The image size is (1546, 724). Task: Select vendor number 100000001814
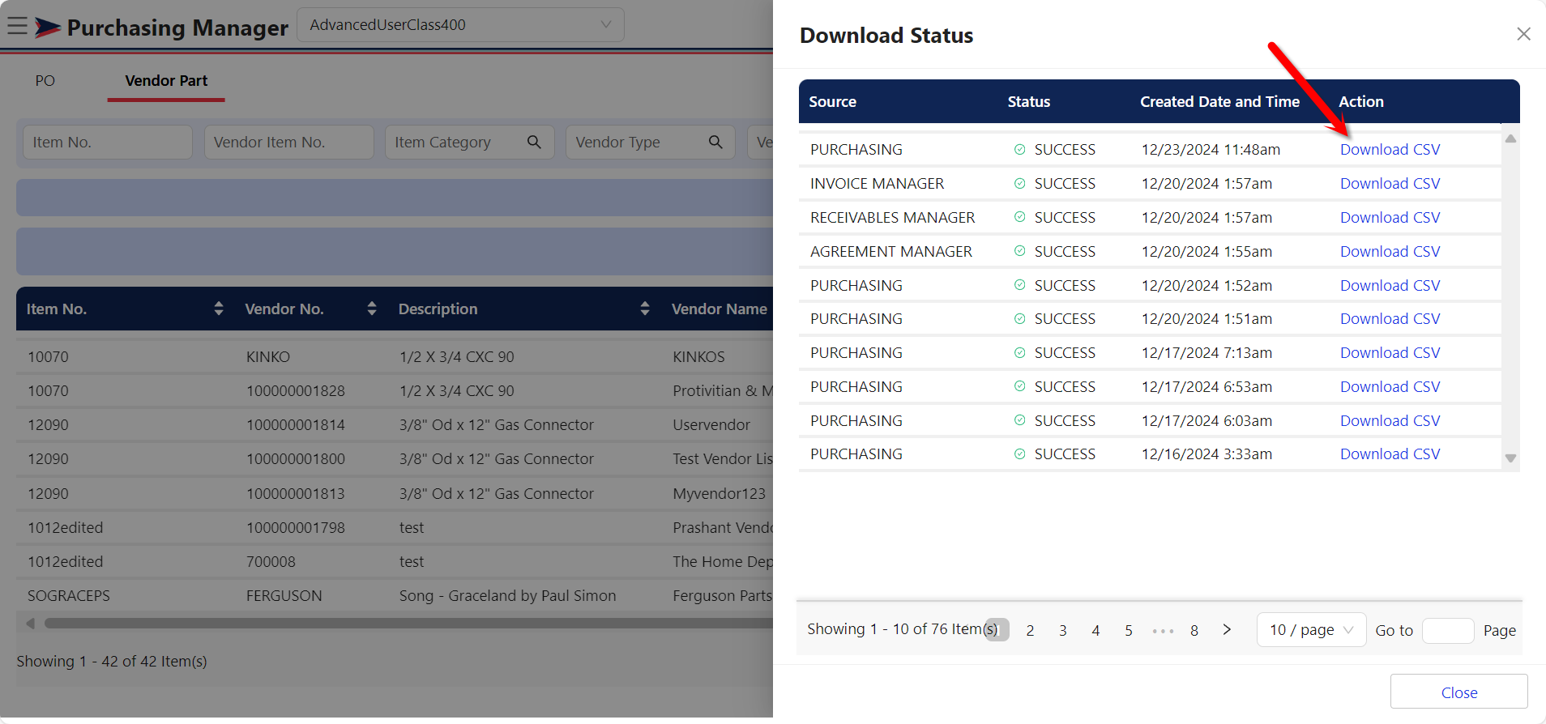pos(296,425)
